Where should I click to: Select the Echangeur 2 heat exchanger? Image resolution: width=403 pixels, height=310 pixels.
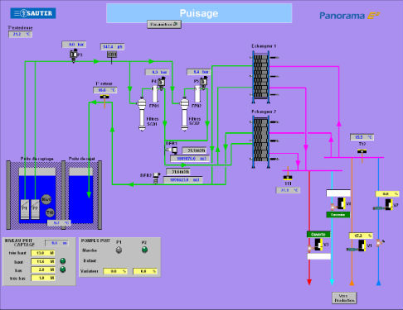point(260,140)
